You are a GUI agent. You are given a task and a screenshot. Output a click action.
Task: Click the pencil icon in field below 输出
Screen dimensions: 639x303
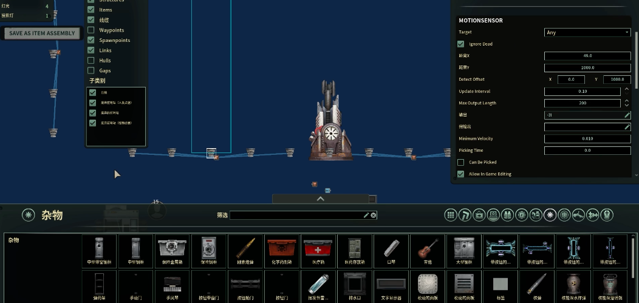(x=627, y=127)
